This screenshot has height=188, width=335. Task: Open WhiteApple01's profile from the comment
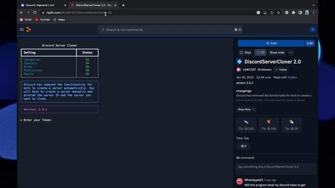254,180
